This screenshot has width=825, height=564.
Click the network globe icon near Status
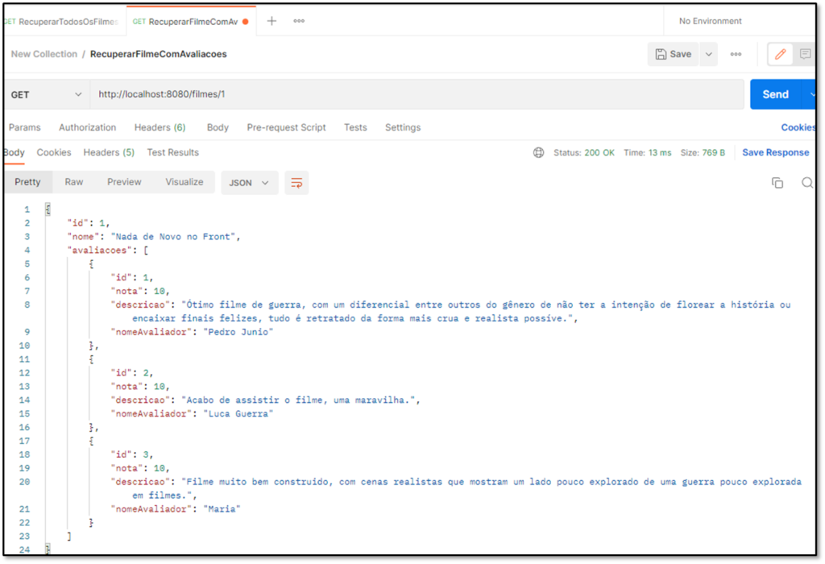538,152
